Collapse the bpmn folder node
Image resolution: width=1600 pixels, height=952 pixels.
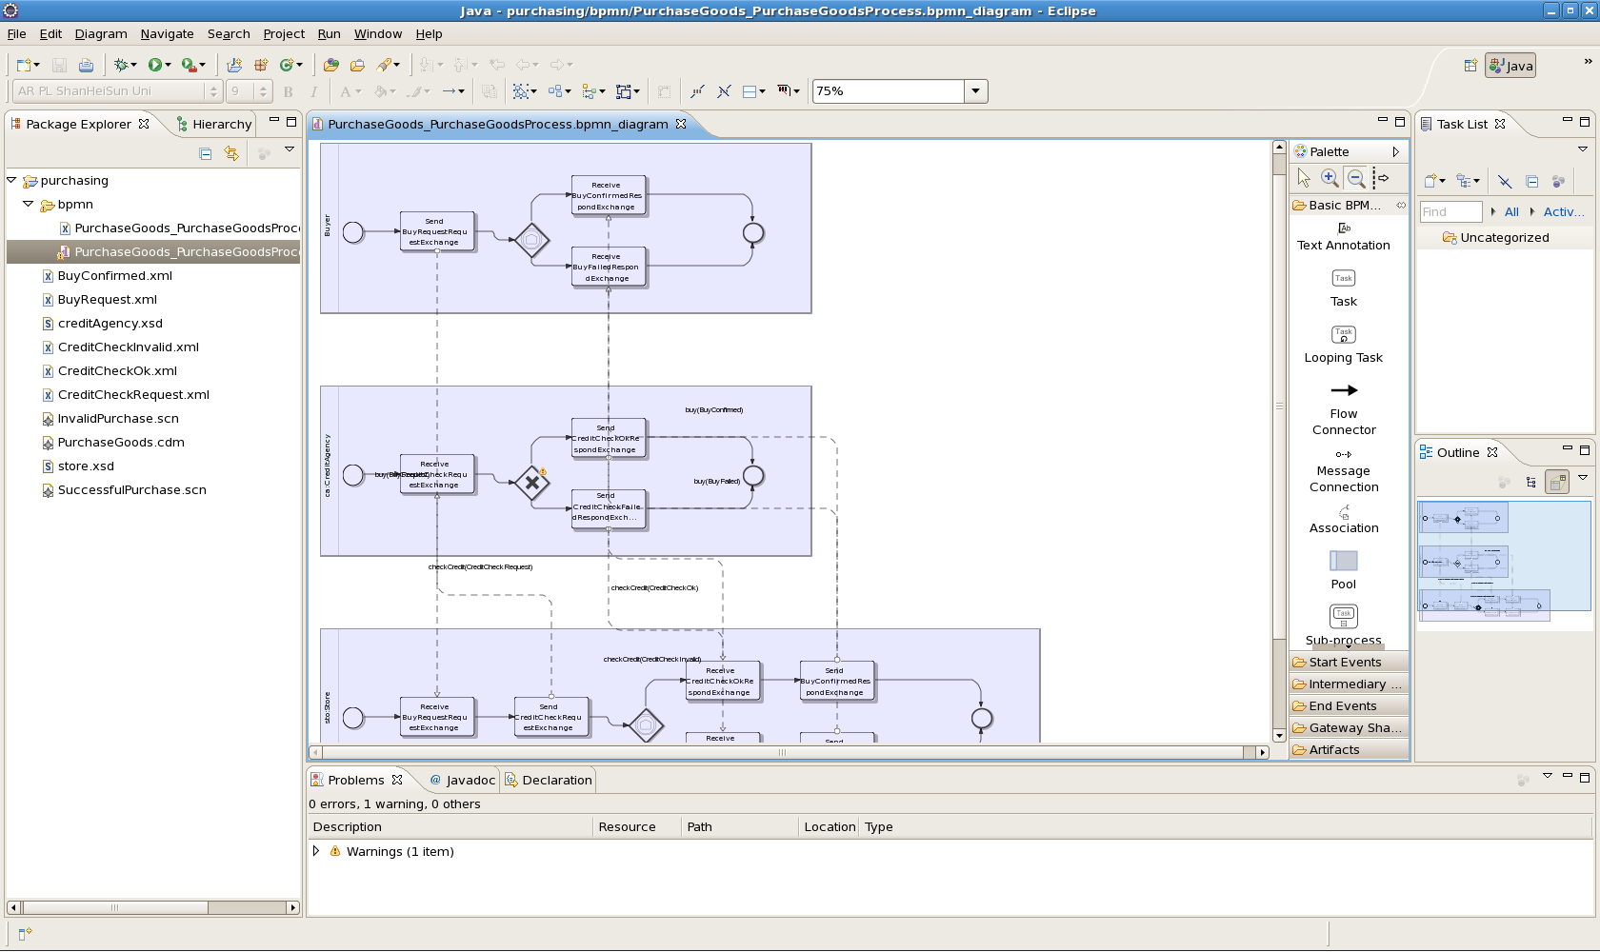pos(29,204)
